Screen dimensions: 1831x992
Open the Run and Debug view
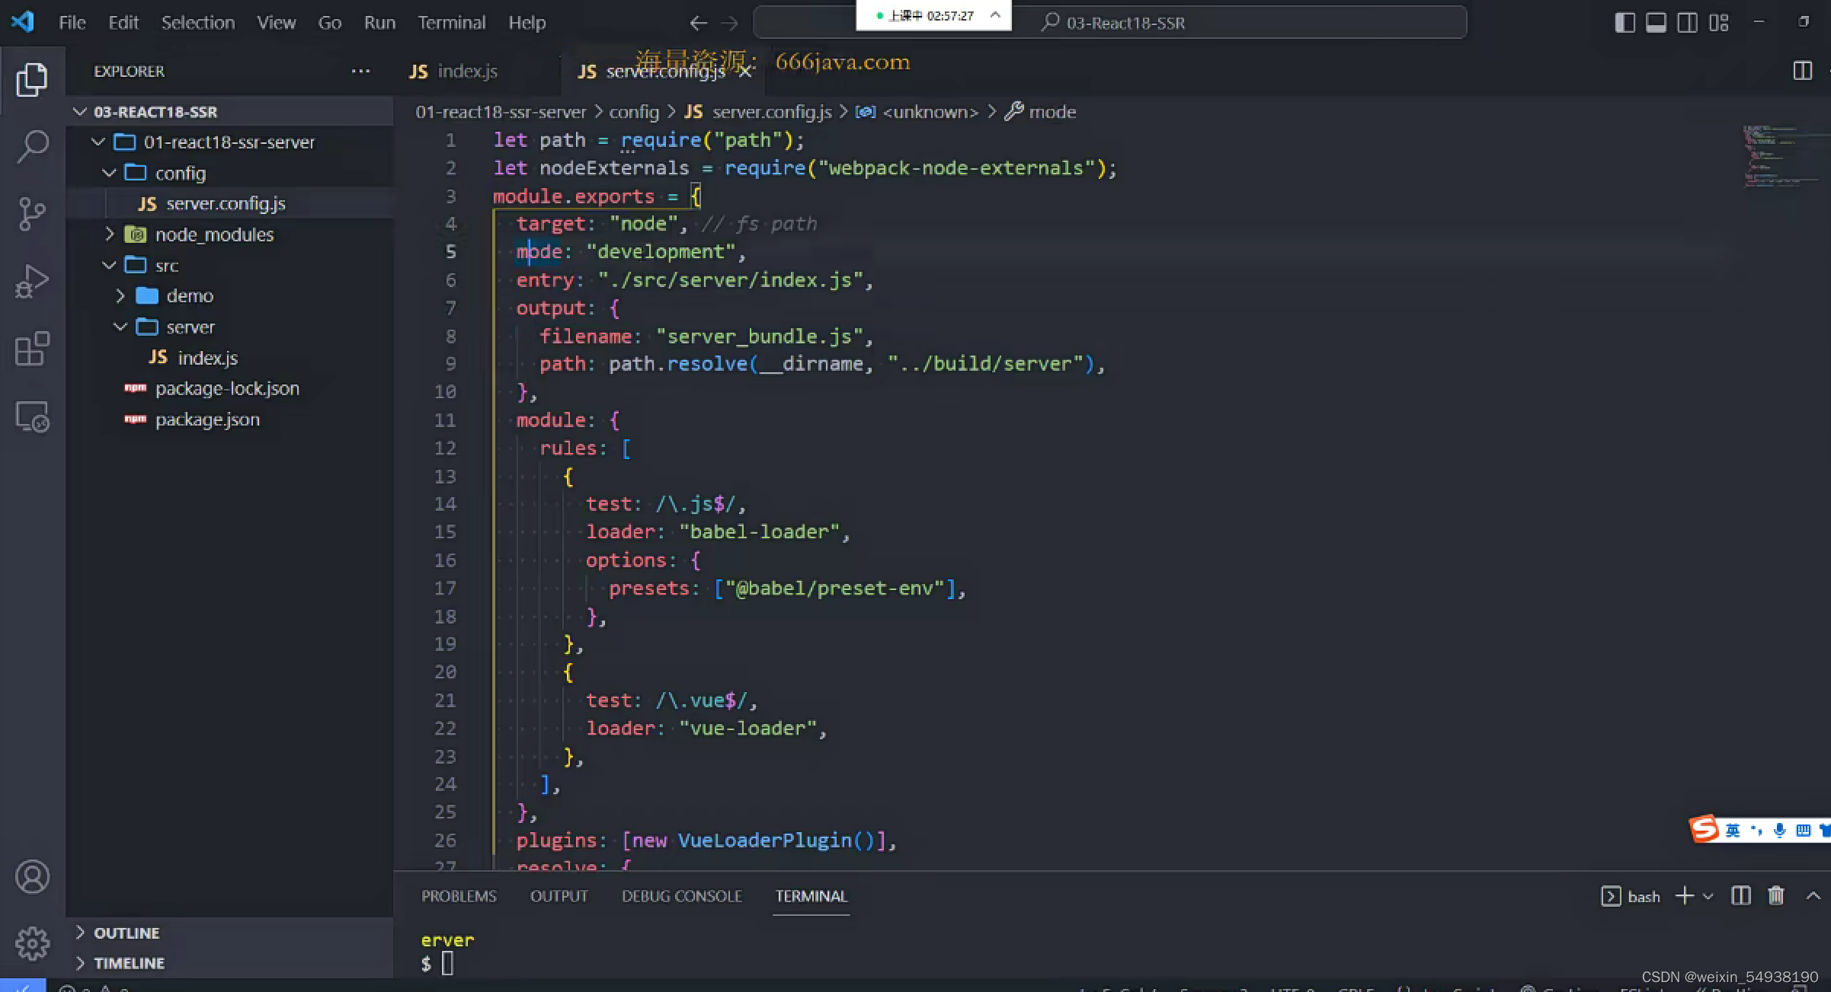point(32,281)
